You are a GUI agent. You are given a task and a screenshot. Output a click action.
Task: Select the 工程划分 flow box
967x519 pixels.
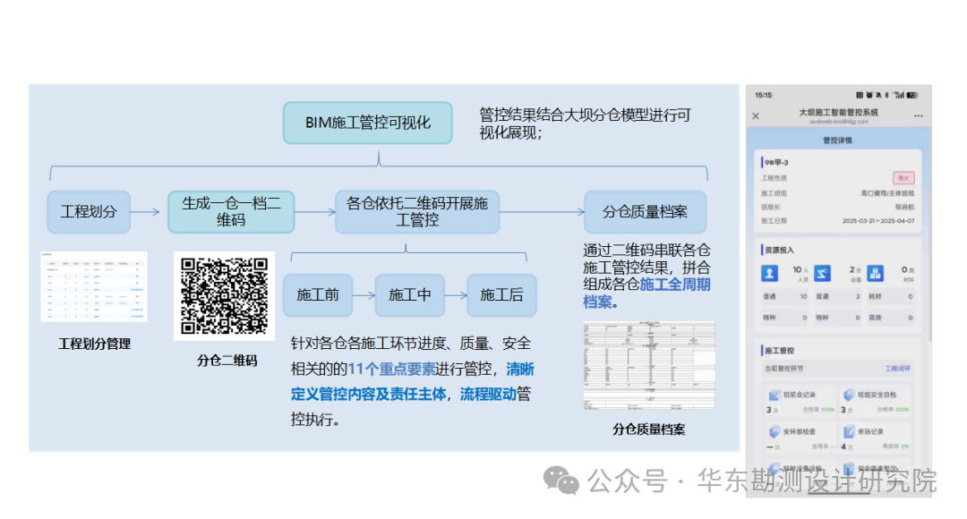pyautogui.click(x=88, y=212)
